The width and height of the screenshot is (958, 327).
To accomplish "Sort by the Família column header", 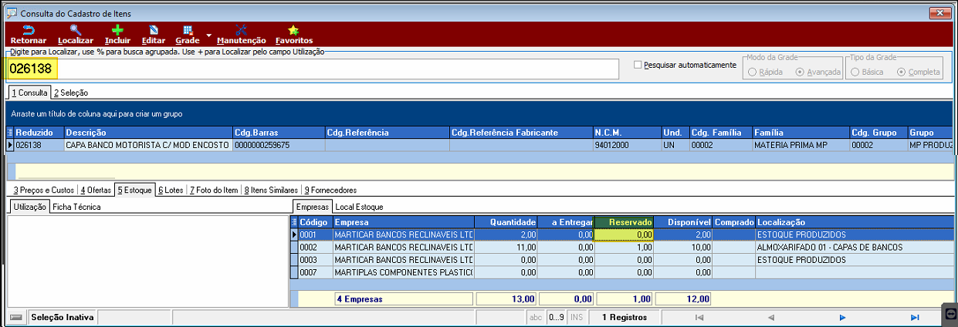I will click(801, 133).
